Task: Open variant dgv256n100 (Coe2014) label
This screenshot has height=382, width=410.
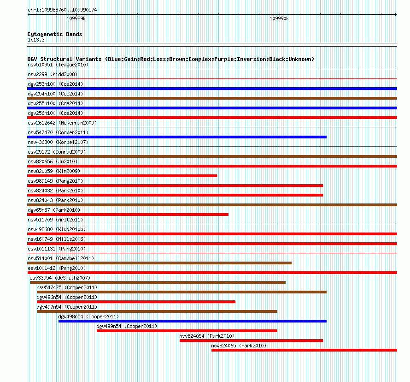Action: pyautogui.click(x=55, y=113)
